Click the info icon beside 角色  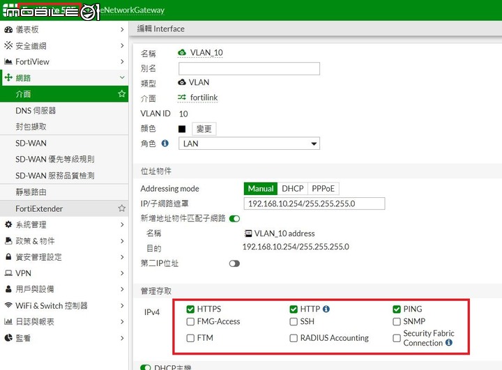coord(165,144)
